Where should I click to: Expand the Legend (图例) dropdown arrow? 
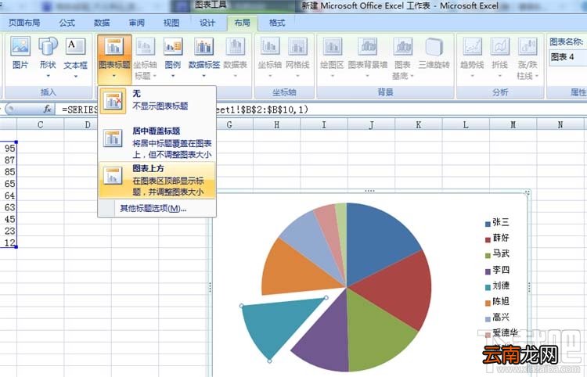pos(173,76)
